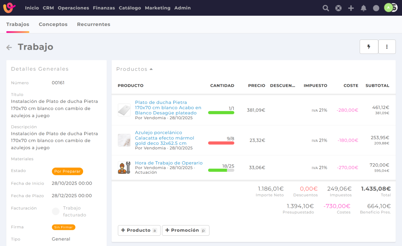The image size is (402, 246).
Task: Click the Plato de ducha product thumbnail
Action: (x=124, y=110)
